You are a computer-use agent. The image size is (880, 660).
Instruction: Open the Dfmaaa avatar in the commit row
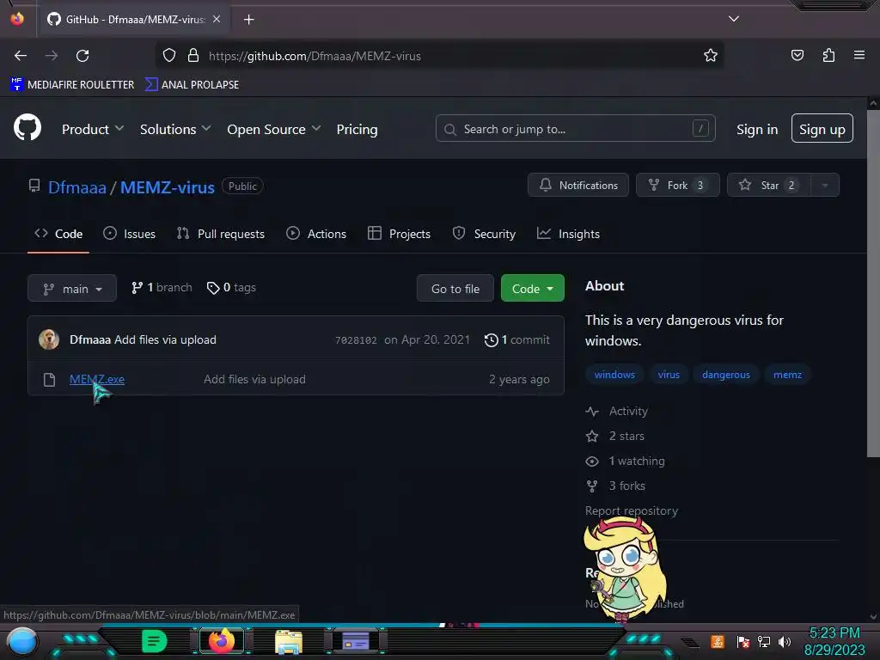(49, 339)
